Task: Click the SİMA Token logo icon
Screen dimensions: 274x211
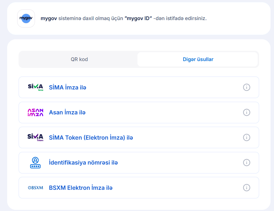Action: 36,137
